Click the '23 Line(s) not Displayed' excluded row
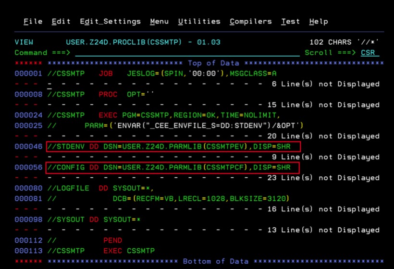 (x=197, y=178)
